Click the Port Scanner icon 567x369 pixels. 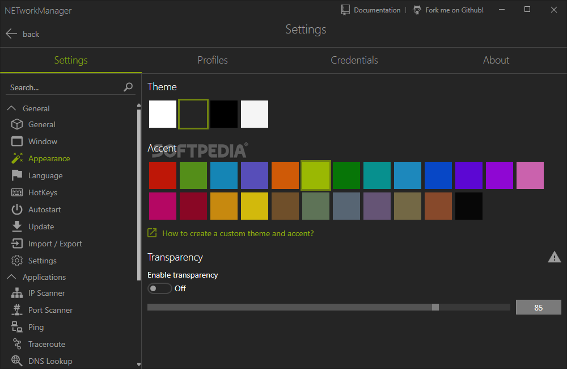(17, 310)
